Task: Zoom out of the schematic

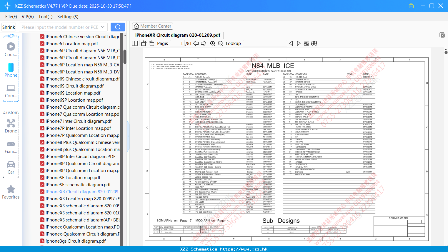Action: 220,43
